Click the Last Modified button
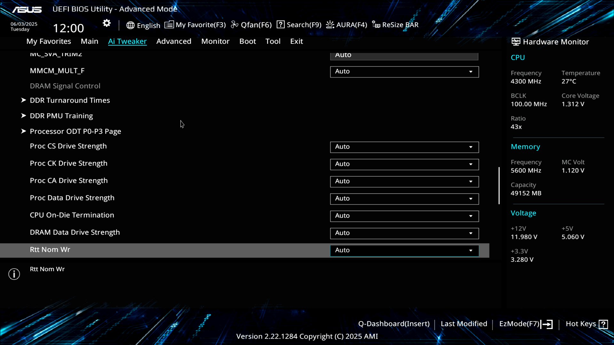 pos(464,324)
